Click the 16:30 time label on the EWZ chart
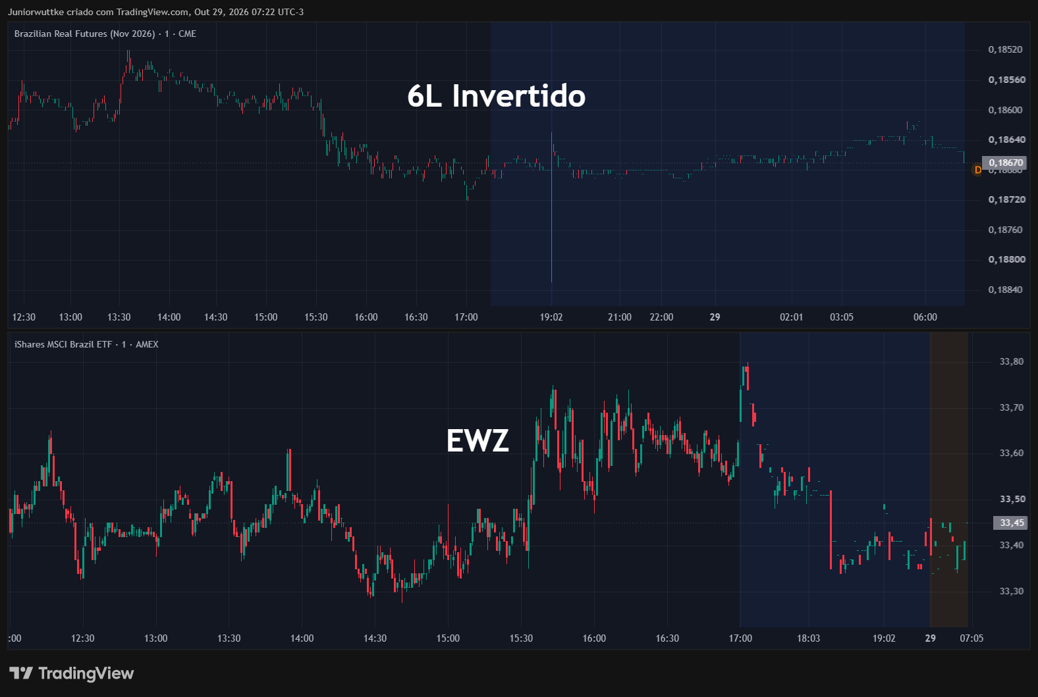 (667, 638)
